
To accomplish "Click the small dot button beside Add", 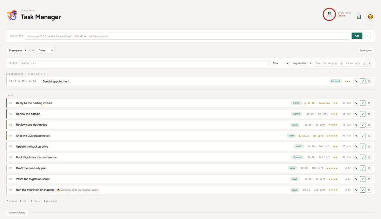I will pos(367,36).
